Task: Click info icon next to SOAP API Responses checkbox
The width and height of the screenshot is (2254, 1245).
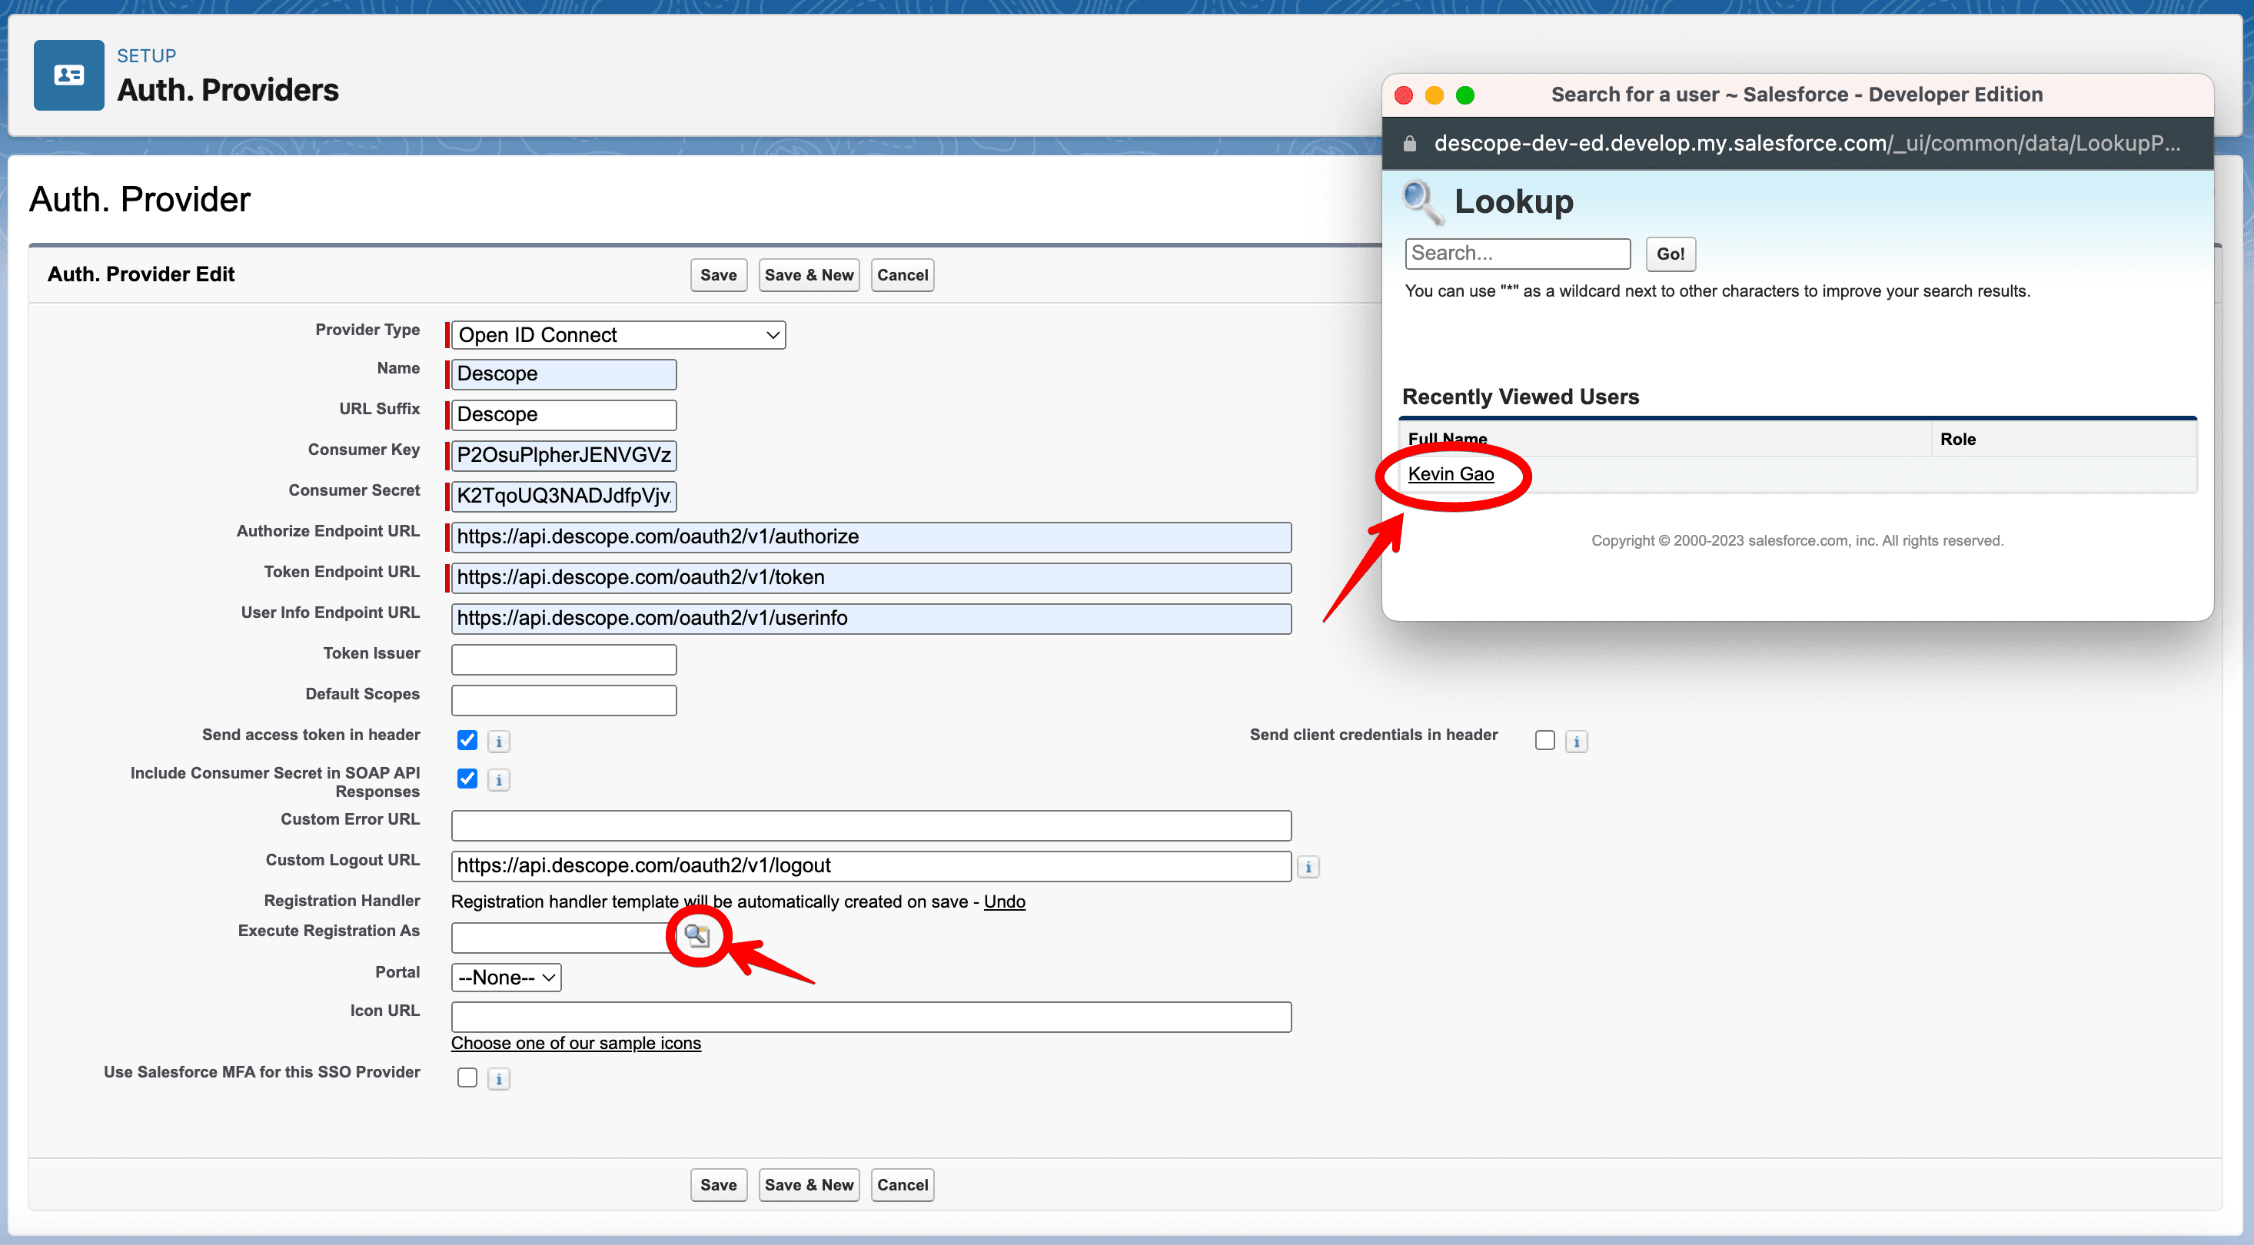Action: (x=499, y=779)
